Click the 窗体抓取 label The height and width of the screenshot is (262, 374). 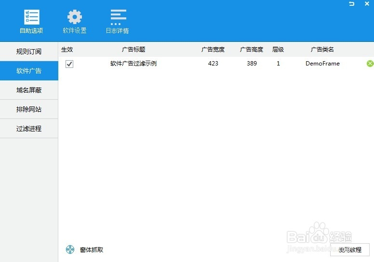[92, 249]
